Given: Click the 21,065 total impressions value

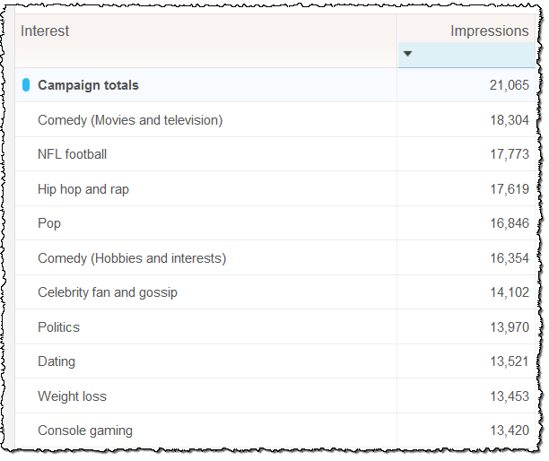Looking at the screenshot, I should pos(509,85).
